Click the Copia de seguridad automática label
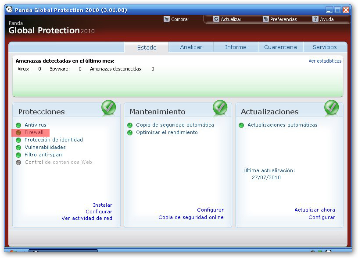 tap(175, 125)
